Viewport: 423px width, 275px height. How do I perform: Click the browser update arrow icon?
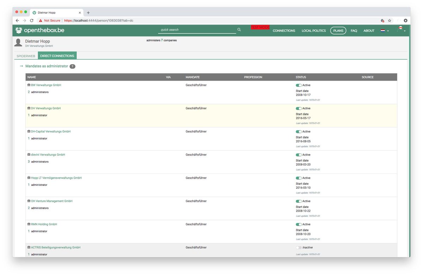(405, 20)
